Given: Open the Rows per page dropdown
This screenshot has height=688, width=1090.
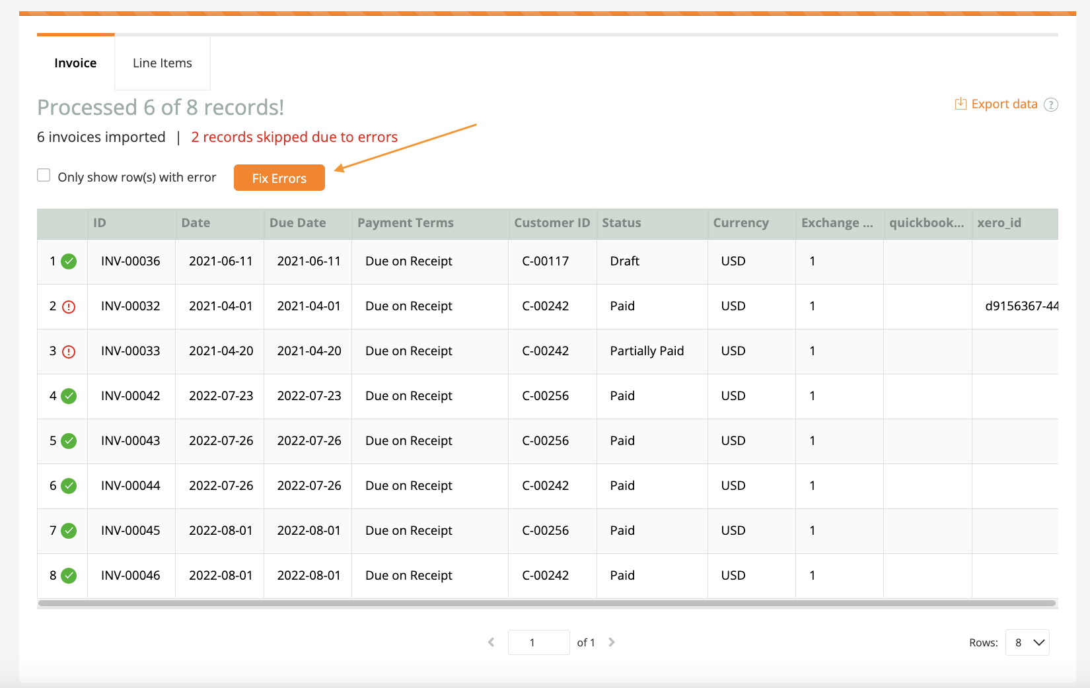Looking at the screenshot, I should 1027,642.
